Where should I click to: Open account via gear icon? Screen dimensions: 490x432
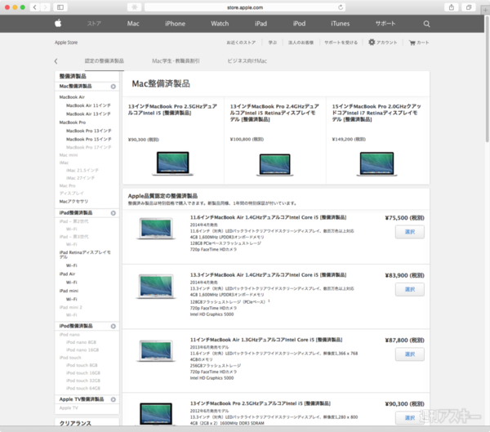click(x=372, y=42)
